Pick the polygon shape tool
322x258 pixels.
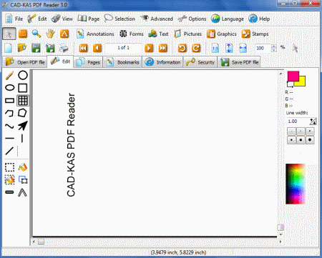23,113
